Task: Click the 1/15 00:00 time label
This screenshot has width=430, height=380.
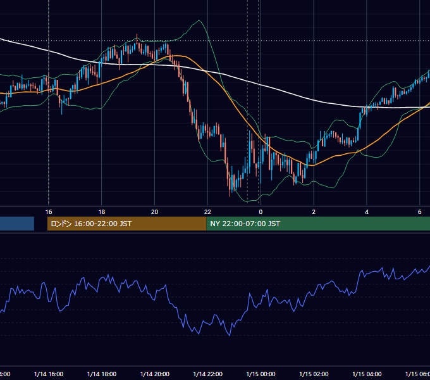Action: (261, 374)
